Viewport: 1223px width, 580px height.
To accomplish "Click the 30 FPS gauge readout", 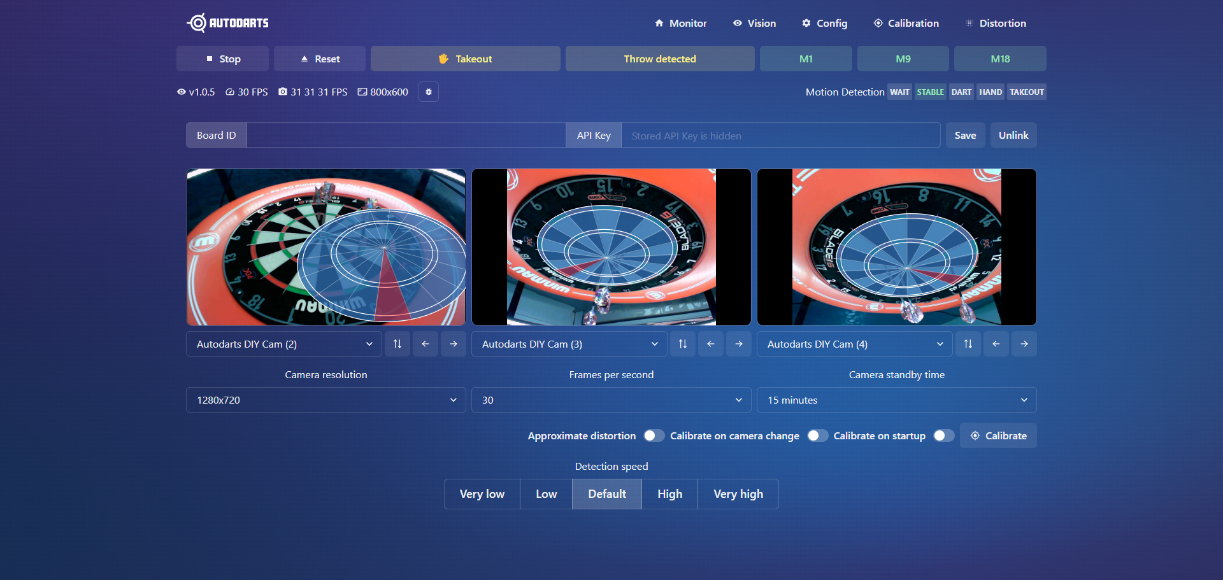I will (247, 92).
